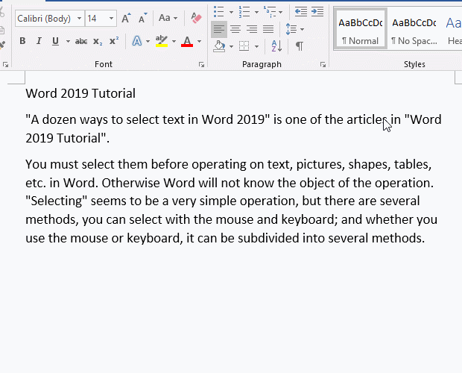Click the 'Word 2019 Tutorial' heading text
This screenshot has width=462, height=373.
[80, 93]
